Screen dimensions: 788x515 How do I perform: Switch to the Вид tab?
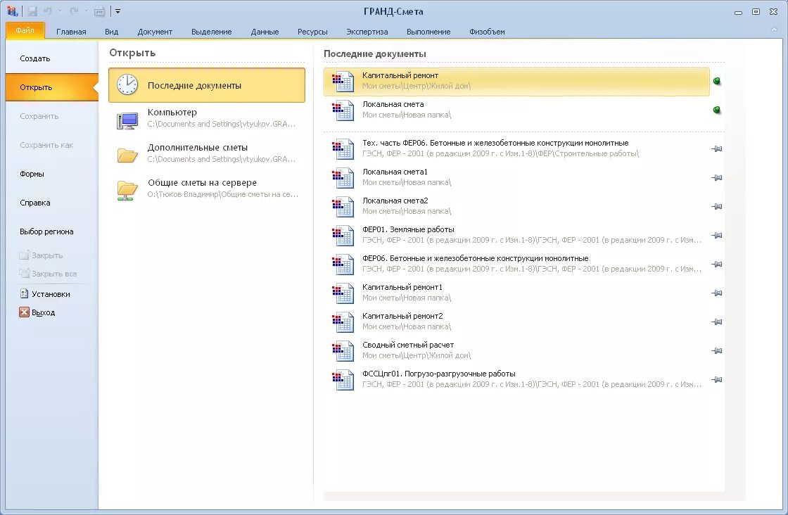(112, 32)
